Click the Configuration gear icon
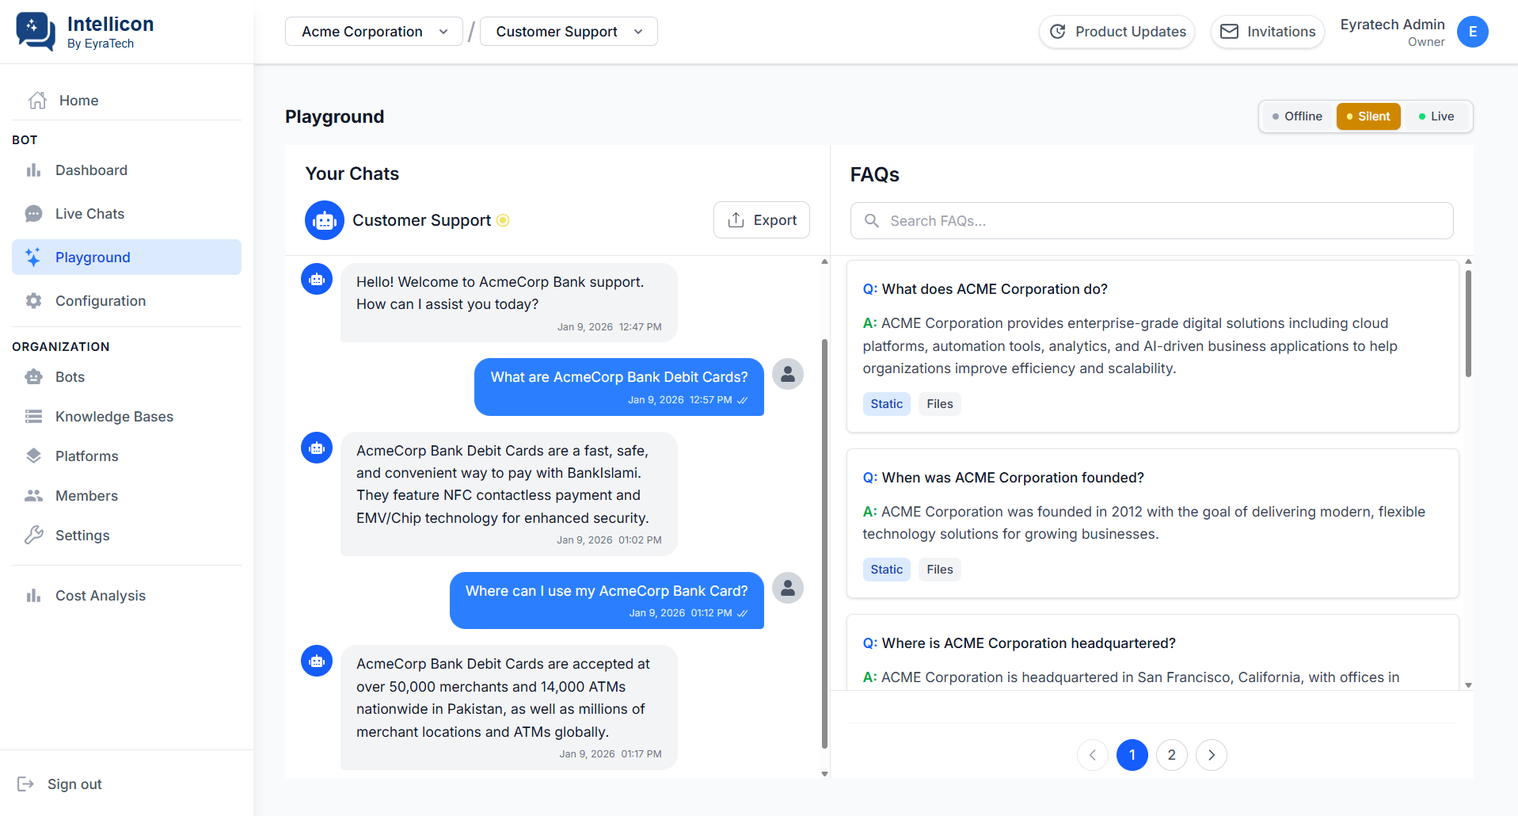The width and height of the screenshot is (1518, 816). (x=33, y=301)
